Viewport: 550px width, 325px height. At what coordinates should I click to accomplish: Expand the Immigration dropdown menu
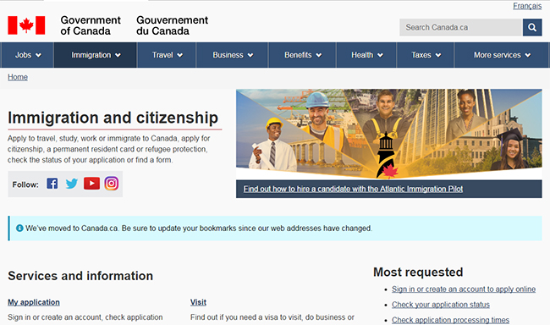click(96, 55)
